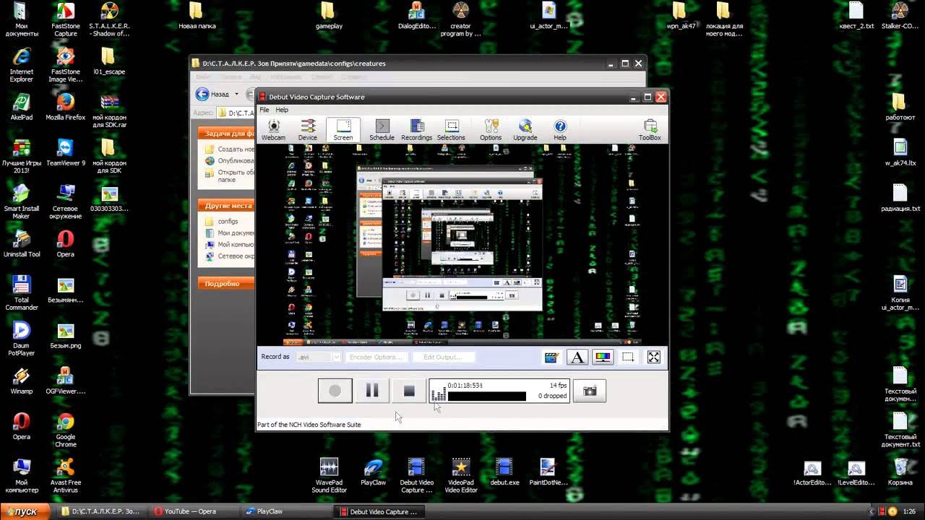Click the Google Chrome desktop icon
Screen dimensions: 925x520
(66, 430)
